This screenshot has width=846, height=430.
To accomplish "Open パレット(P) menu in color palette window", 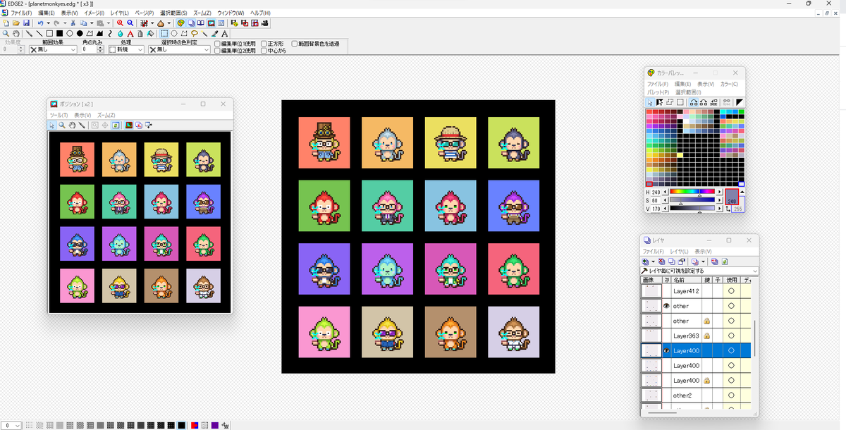I will click(658, 92).
